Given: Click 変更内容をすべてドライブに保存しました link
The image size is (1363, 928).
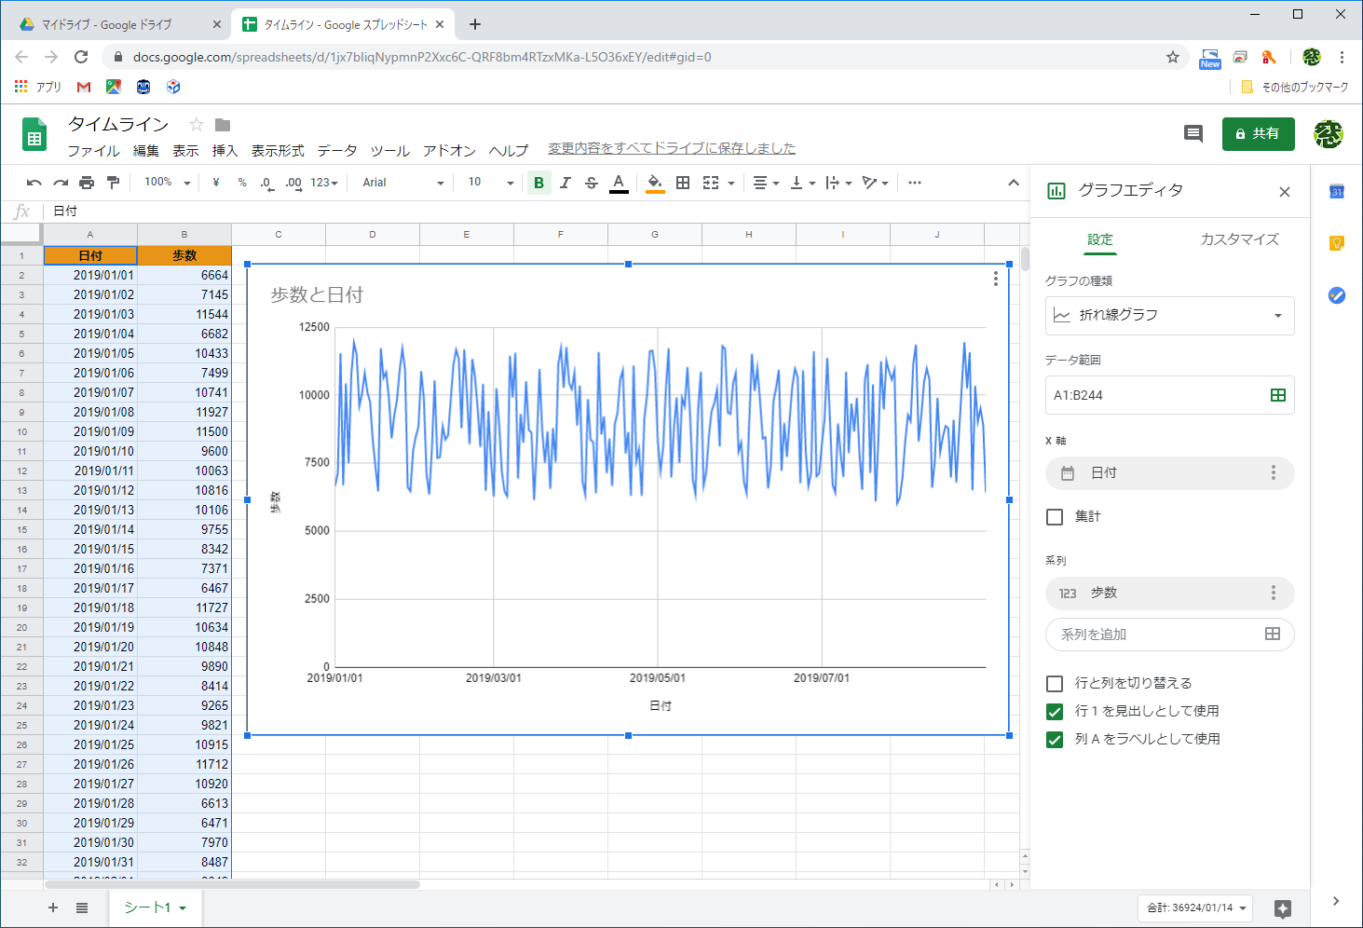Looking at the screenshot, I should click(671, 148).
